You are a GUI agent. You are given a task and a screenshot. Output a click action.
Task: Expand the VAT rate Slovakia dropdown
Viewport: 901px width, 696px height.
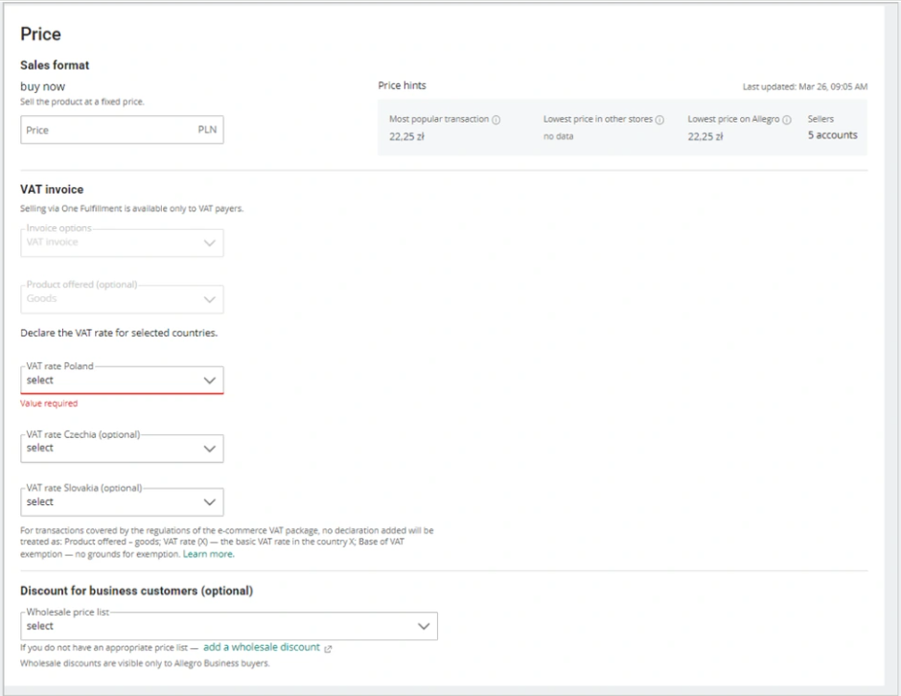tap(122, 501)
